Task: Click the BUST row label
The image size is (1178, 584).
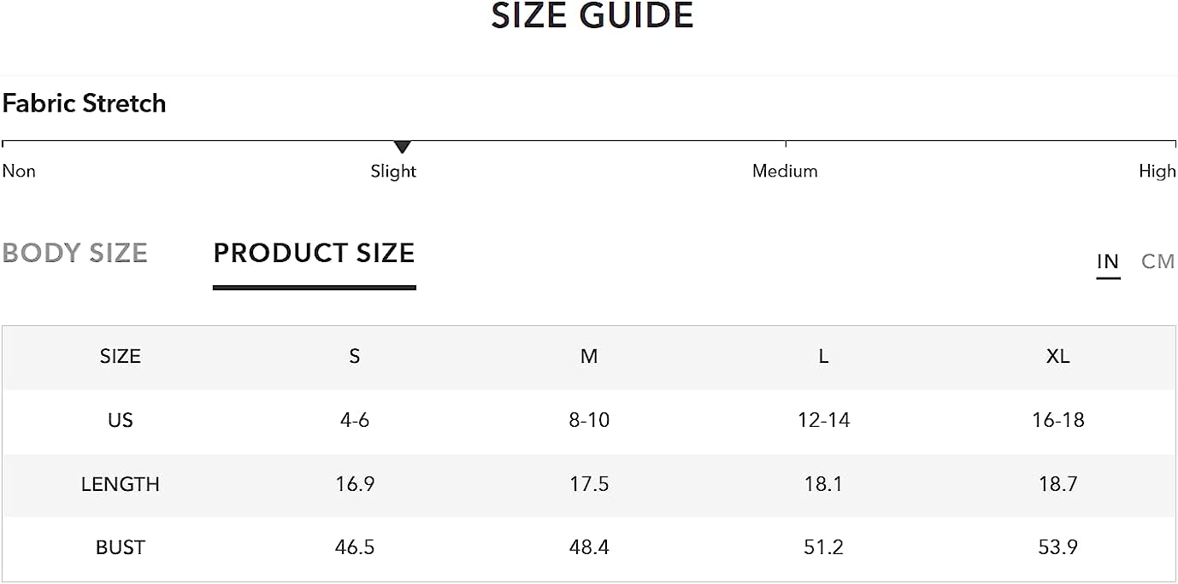Action: [x=121, y=547]
